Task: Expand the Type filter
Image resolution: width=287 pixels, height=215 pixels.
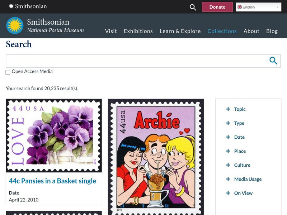Action: (239, 123)
